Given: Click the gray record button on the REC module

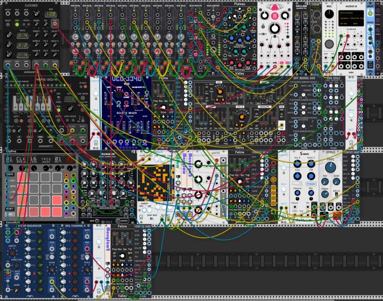Looking at the screenshot, I should click(x=329, y=44).
